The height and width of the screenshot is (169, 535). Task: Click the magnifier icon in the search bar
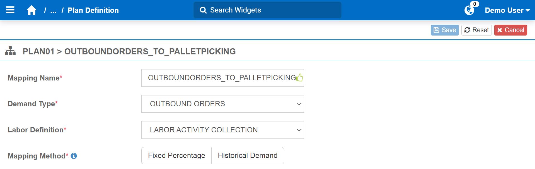(203, 10)
